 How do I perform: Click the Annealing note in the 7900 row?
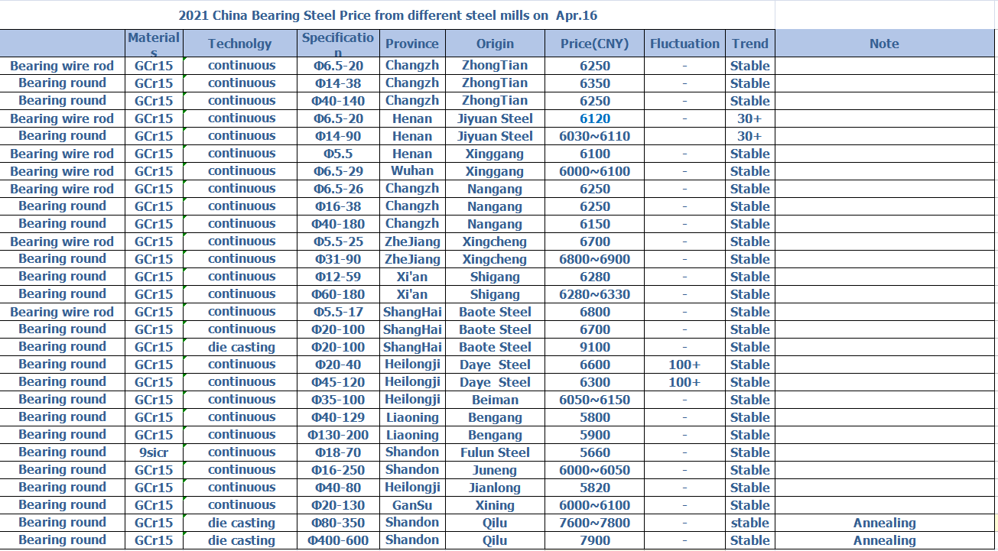[x=884, y=540]
